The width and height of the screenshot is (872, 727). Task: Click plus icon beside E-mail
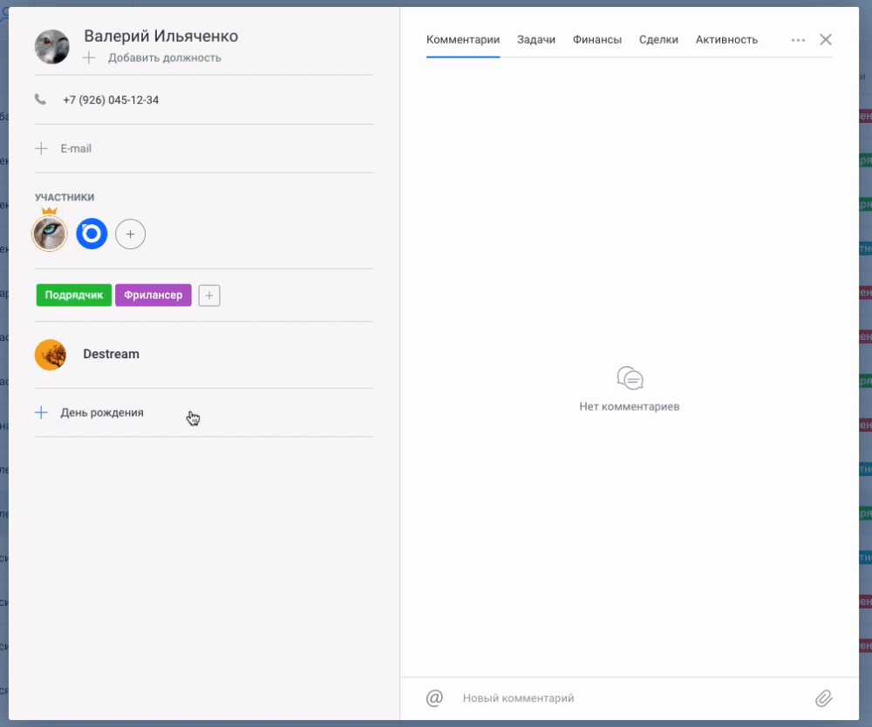[x=41, y=148]
